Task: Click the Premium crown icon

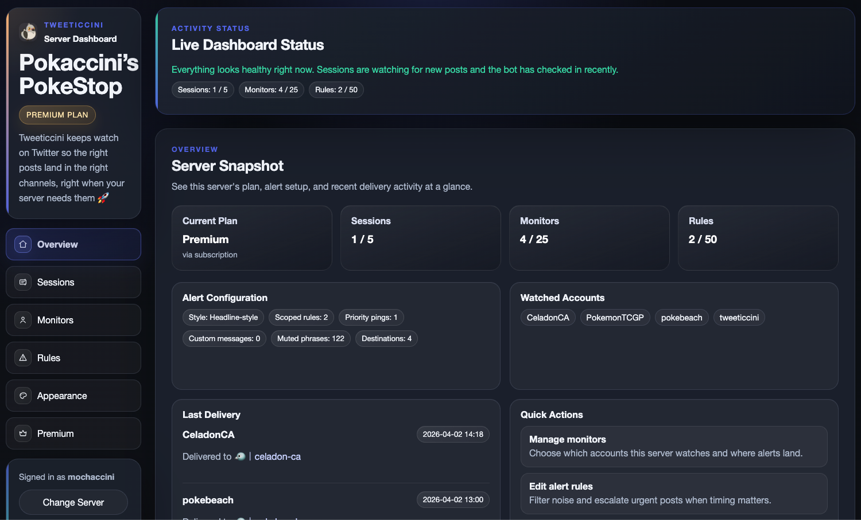Action: (x=23, y=433)
